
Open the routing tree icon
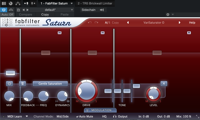(x=18, y=3)
